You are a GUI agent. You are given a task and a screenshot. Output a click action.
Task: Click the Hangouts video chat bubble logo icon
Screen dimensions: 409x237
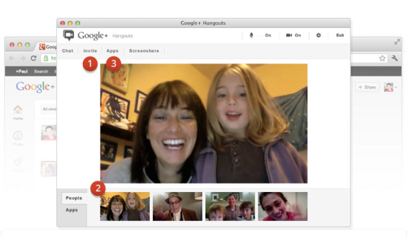68,35
